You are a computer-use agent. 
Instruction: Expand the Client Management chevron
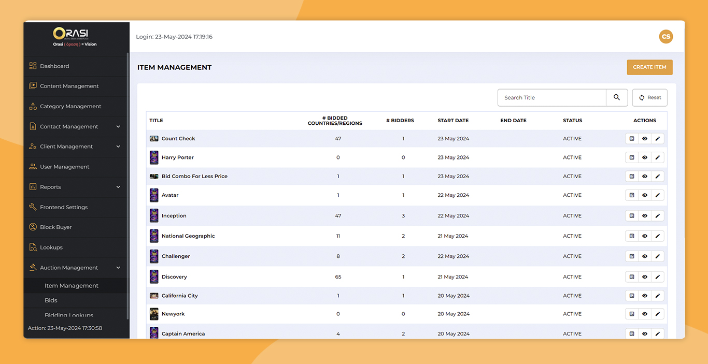click(x=118, y=147)
